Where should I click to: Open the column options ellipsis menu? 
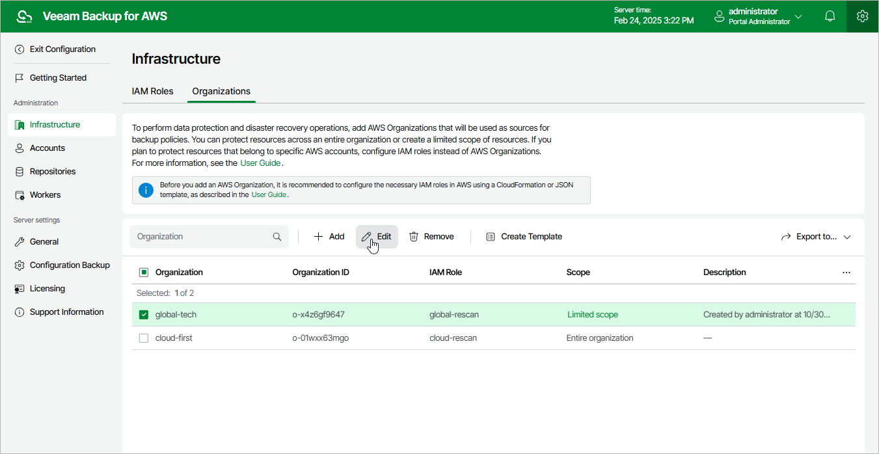point(846,273)
